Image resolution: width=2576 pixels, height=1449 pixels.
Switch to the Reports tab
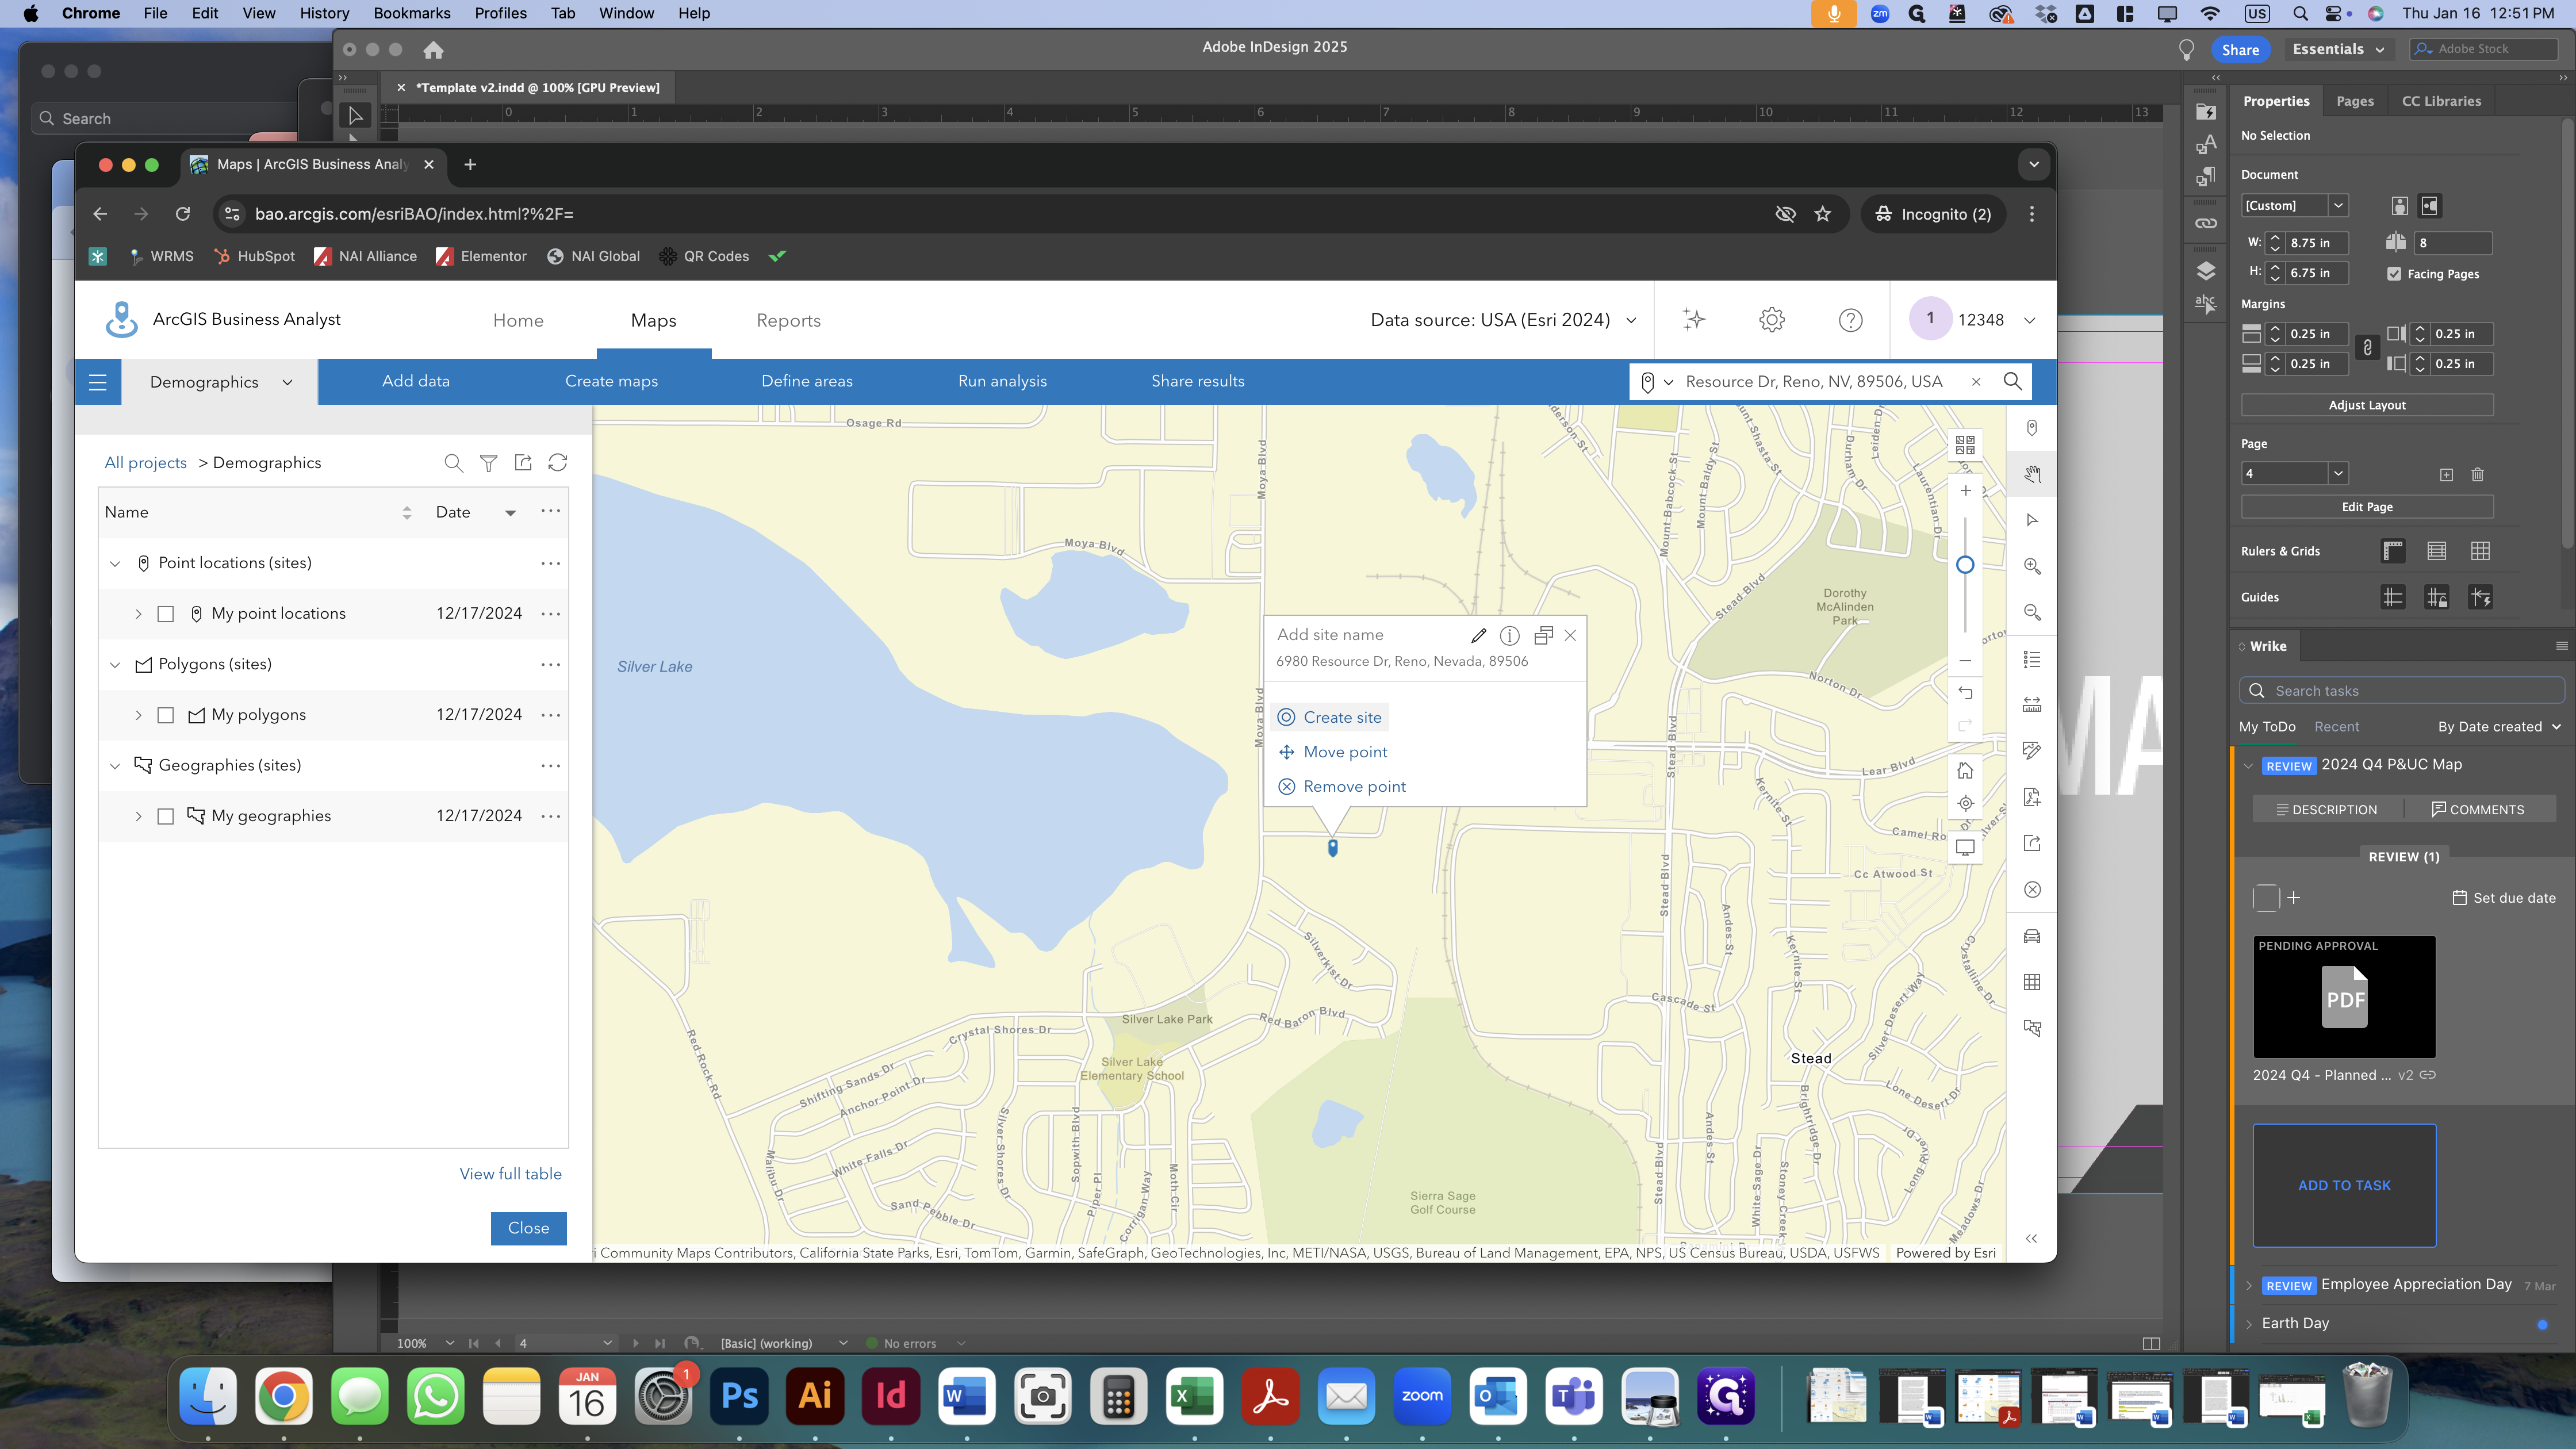(x=788, y=321)
